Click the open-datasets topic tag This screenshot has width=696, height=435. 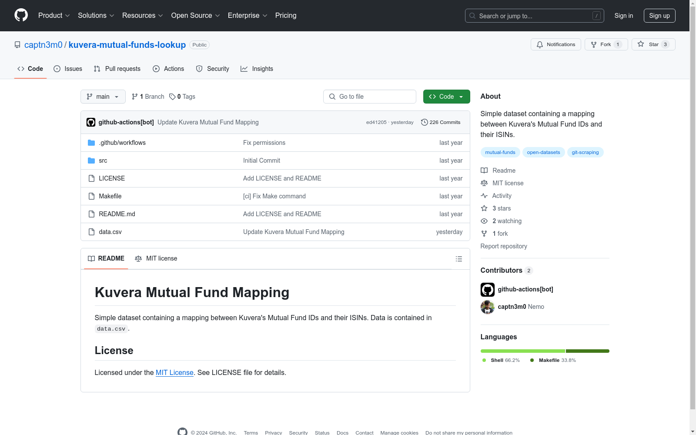pos(544,152)
